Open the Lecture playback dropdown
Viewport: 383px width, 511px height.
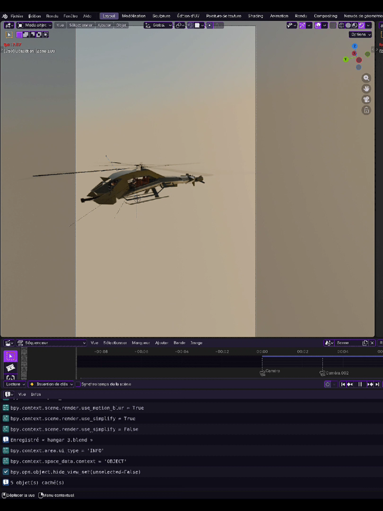click(x=15, y=384)
